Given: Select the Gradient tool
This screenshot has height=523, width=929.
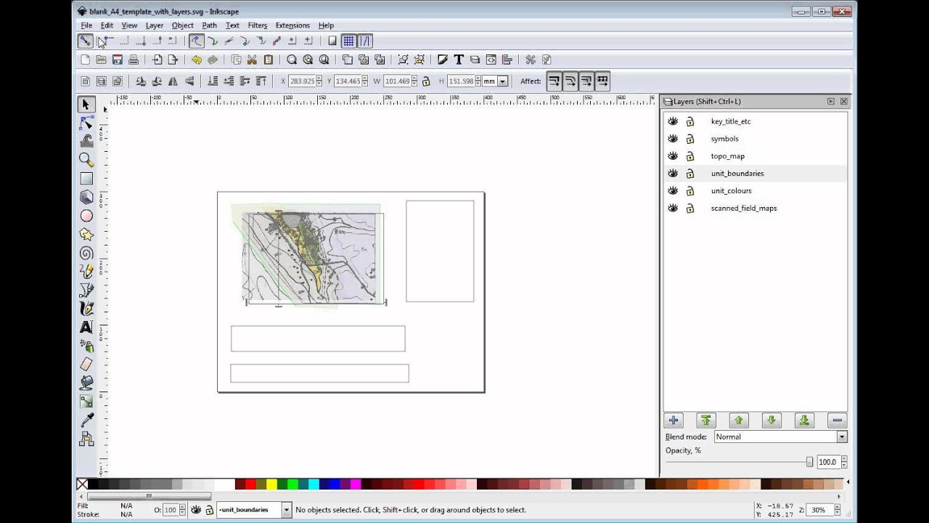Looking at the screenshot, I should pos(86,402).
